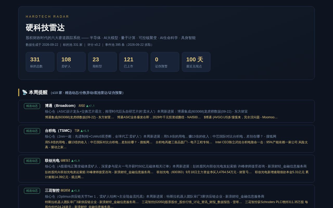Click the AVGO ticker code
This screenshot has width=333, height=208.
coord(82,106)
